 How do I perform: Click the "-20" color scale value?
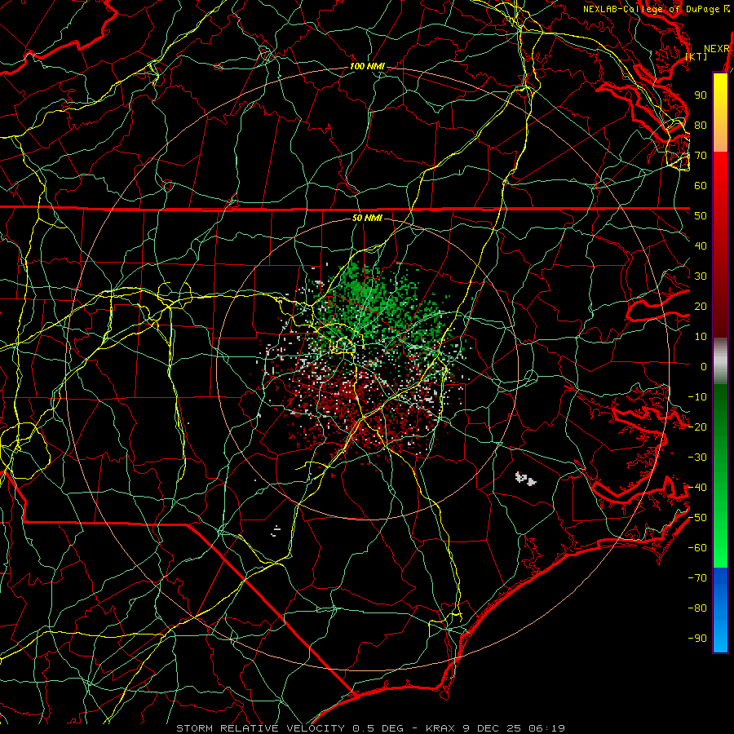tap(697, 427)
